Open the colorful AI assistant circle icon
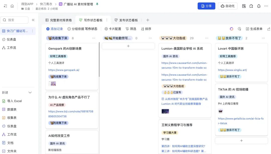 tap(231, 29)
